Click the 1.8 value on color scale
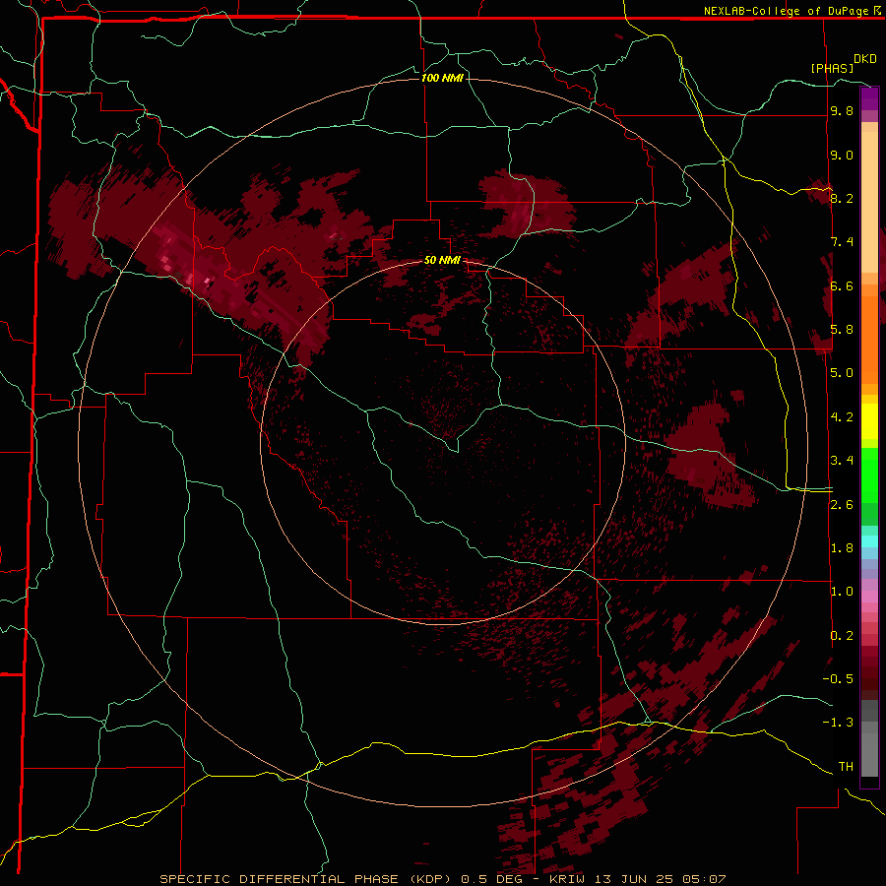 [842, 548]
